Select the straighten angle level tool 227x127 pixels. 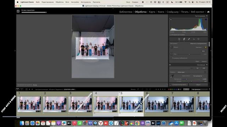[171, 54]
